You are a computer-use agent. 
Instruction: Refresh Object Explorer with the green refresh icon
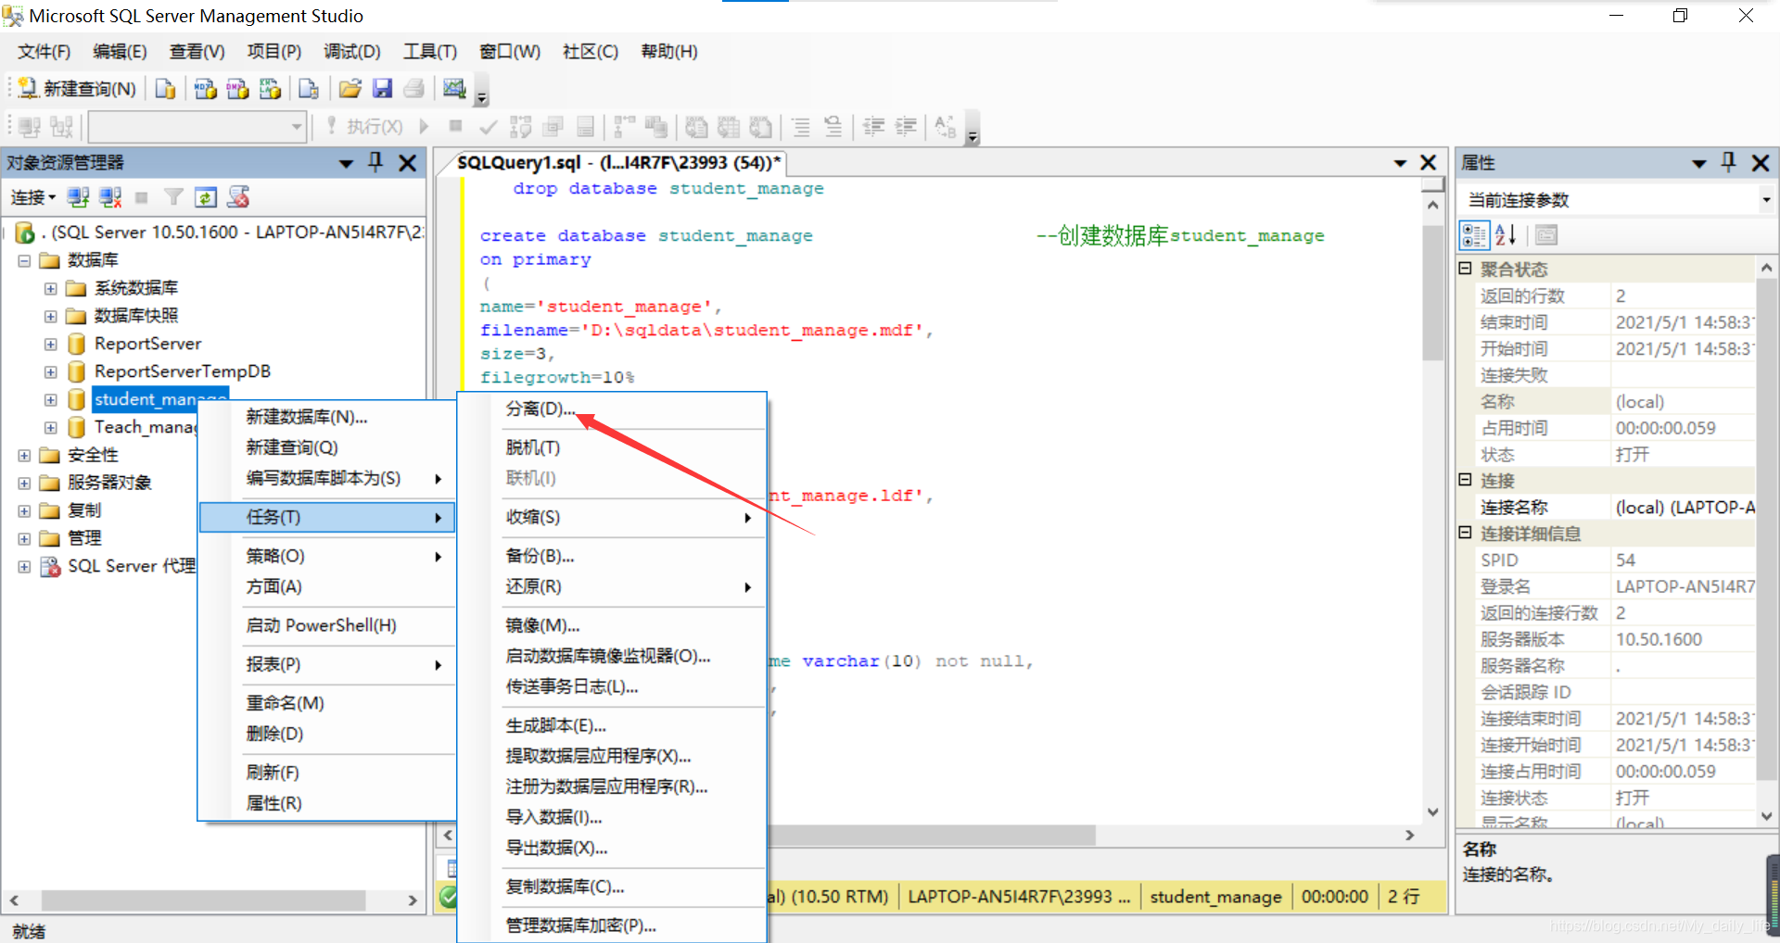206,197
